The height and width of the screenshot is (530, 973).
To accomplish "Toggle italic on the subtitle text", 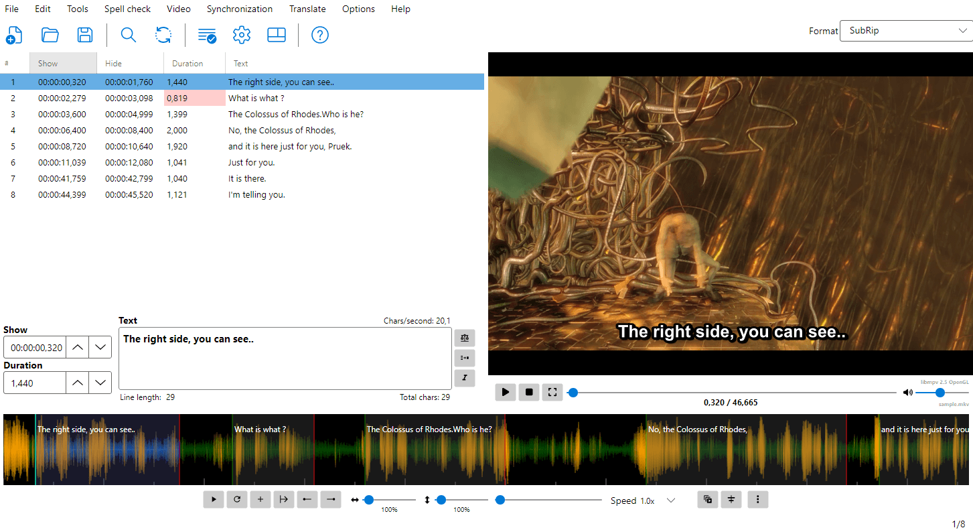I will pos(465,378).
